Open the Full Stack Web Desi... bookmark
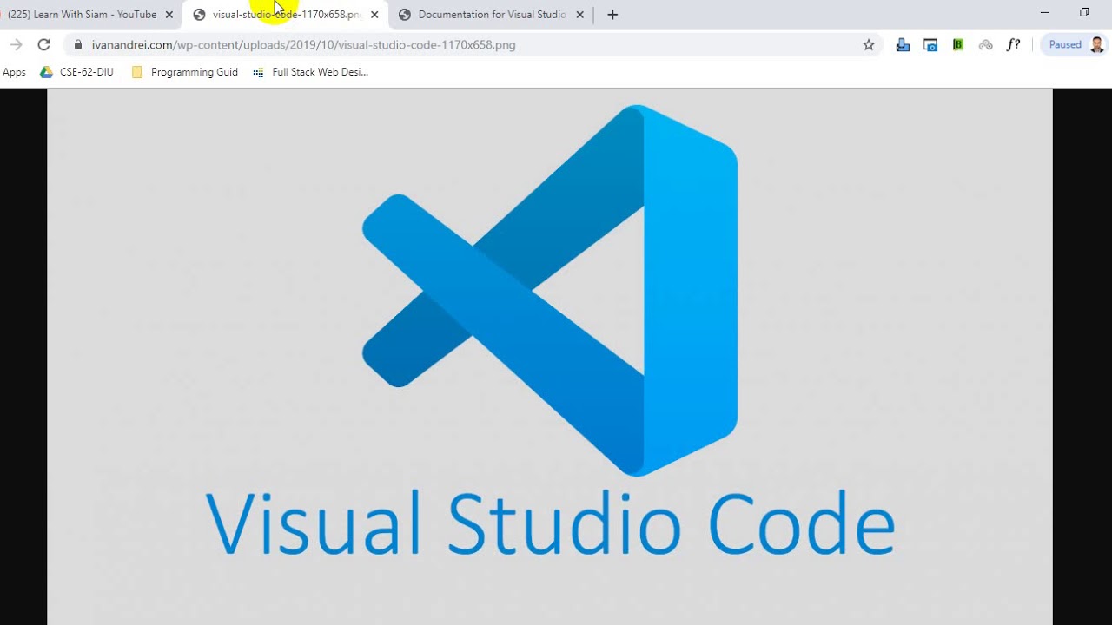Image resolution: width=1112 pixels, height=625 pixels. (x=311, y=72)
